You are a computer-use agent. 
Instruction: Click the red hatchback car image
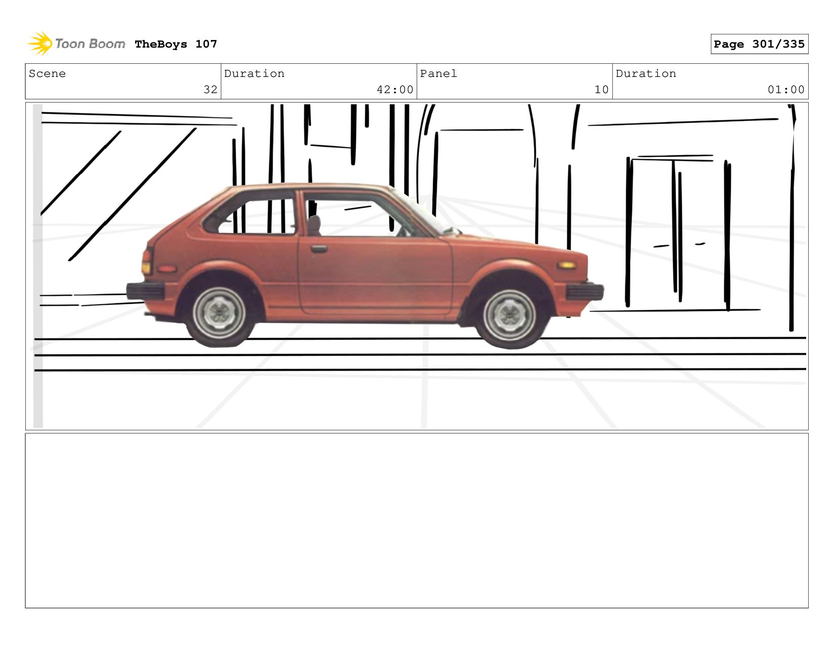[x=365, y=266]
